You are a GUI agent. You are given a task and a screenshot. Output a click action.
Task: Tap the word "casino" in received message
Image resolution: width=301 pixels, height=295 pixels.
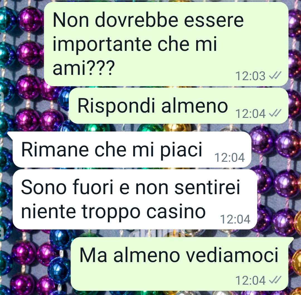click(176, 212)
